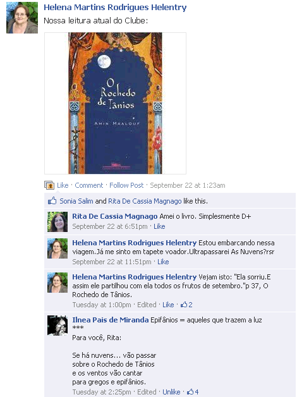Open Ilnea Pais de Miranda name link

tap(111, 320)
